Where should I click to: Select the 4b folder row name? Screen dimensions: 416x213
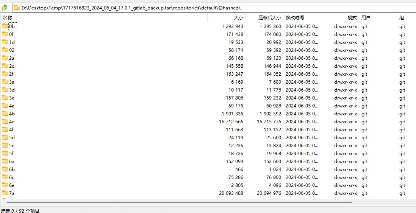coord(12,113)
